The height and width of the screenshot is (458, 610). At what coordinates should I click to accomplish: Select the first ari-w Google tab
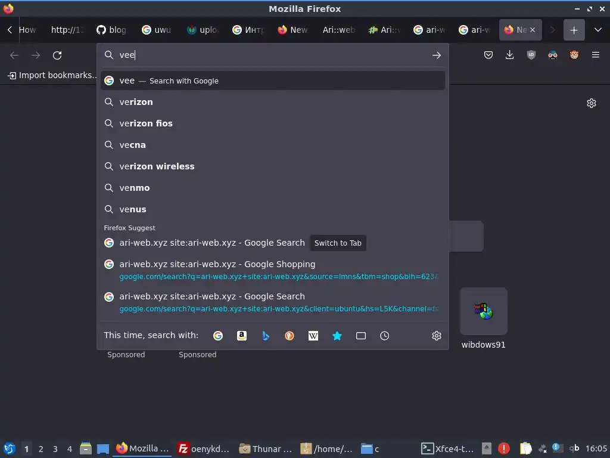(x=429, y=30)
